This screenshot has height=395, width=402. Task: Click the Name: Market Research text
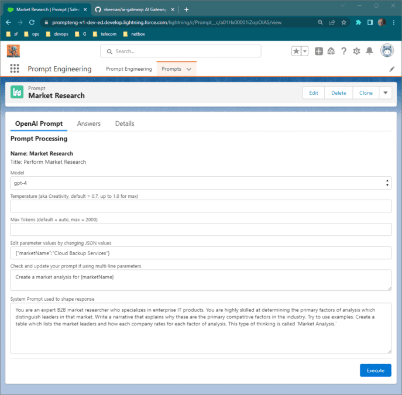click(42, 153)
